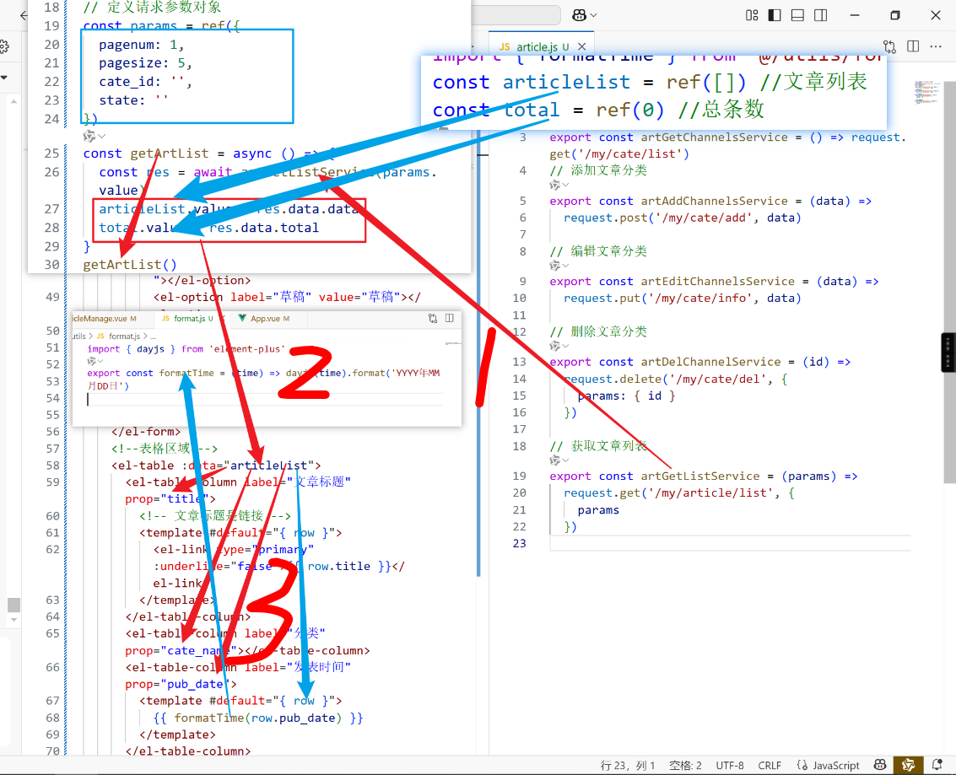956x775 pixels.
Task: Select the article.js editor tab
Action: [x=537, y=47]
